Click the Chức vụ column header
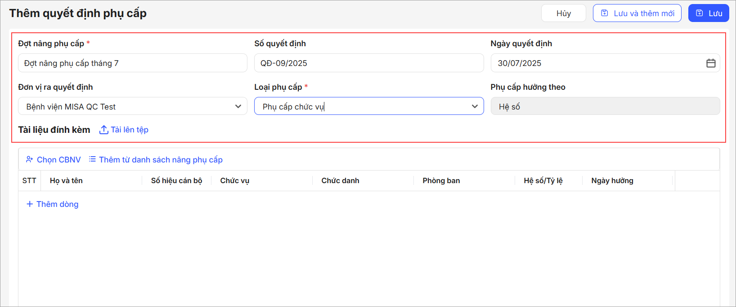 coord(235,180)
